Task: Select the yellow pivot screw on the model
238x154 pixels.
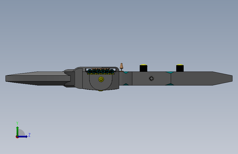Action: point(101,79)
